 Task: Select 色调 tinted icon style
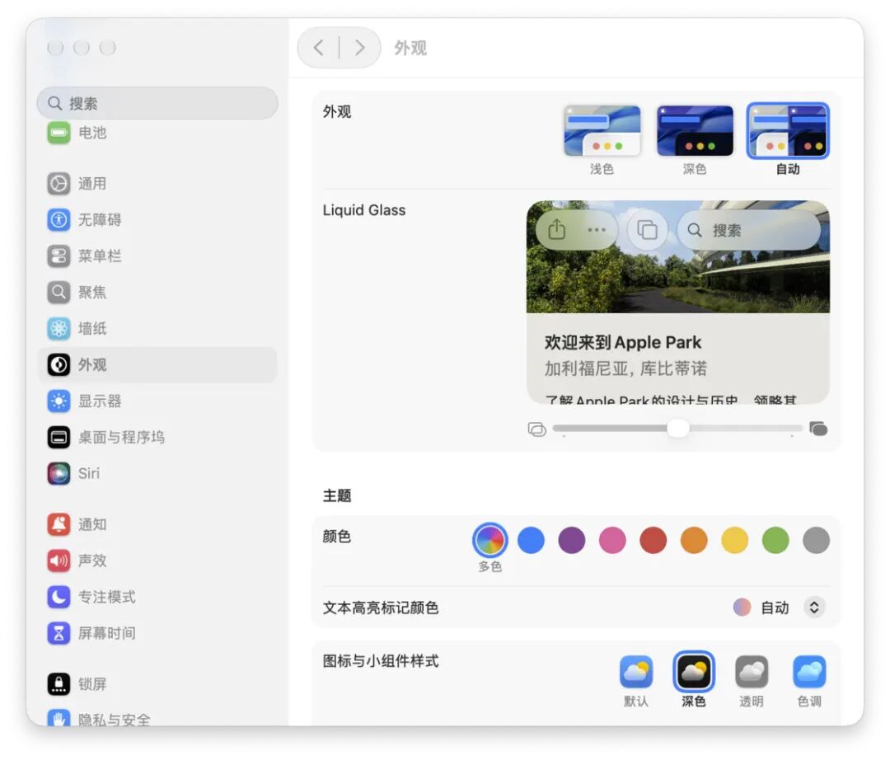pos(809,672)
